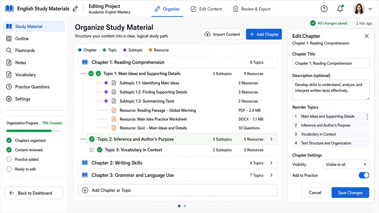
Task: Click document icon for Subtopic 1.3
Action: (x=114, y=101)
